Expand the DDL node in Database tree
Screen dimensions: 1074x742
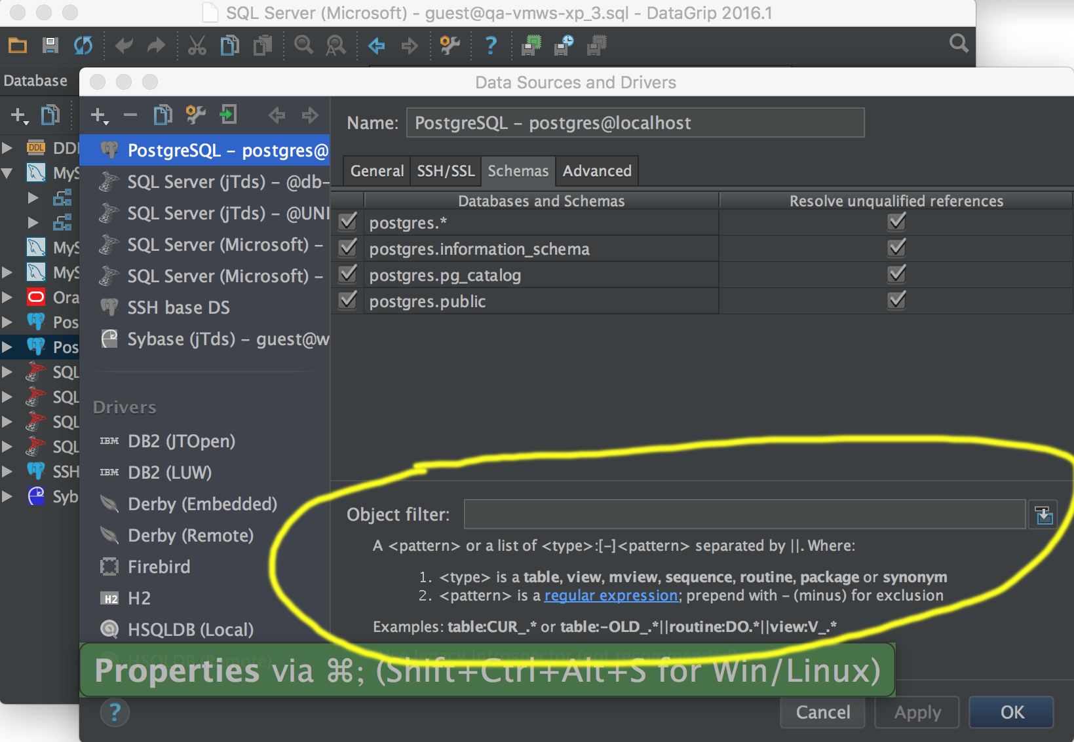[x=7, y=147]
